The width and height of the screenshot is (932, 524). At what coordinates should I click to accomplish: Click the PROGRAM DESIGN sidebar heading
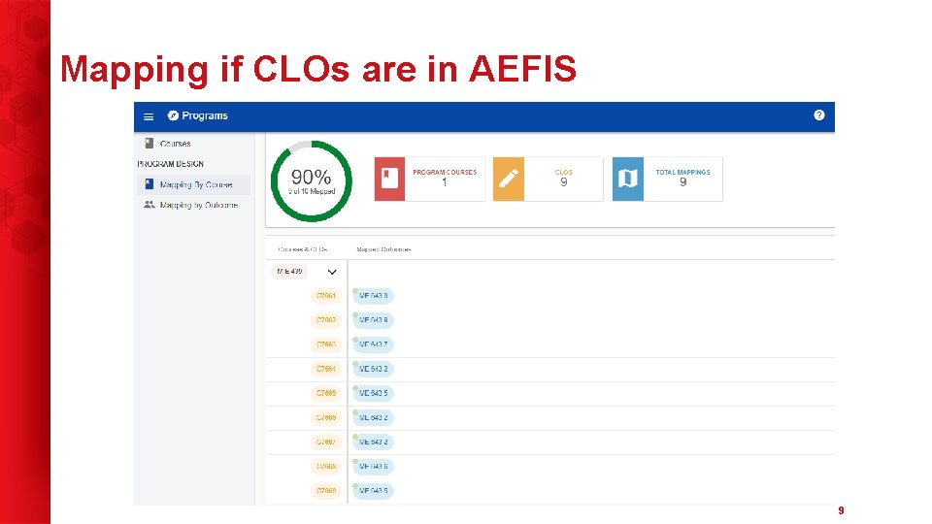(171, 164)
